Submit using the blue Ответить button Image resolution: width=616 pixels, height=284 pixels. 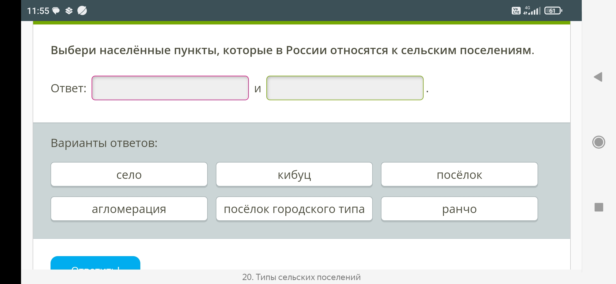tap(95, 263)
